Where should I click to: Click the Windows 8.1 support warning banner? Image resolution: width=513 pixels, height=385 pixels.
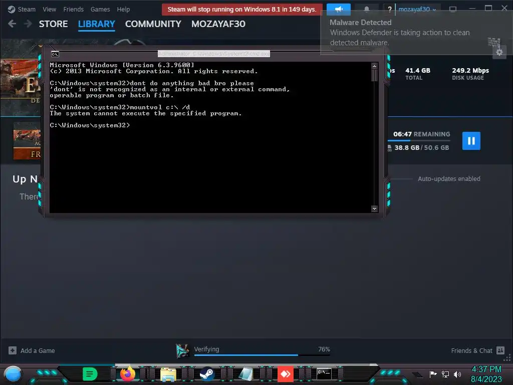(242, 10)
